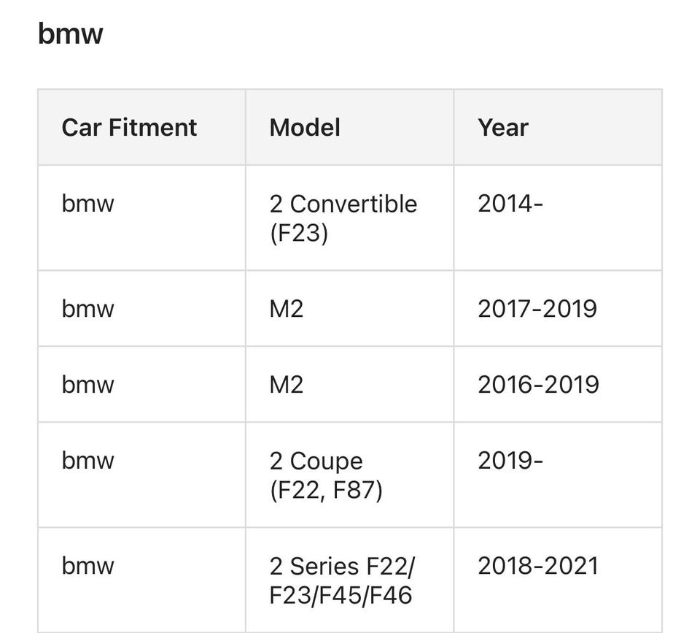
Task: Click the bmw heading above the table
Action: point(71,34)
